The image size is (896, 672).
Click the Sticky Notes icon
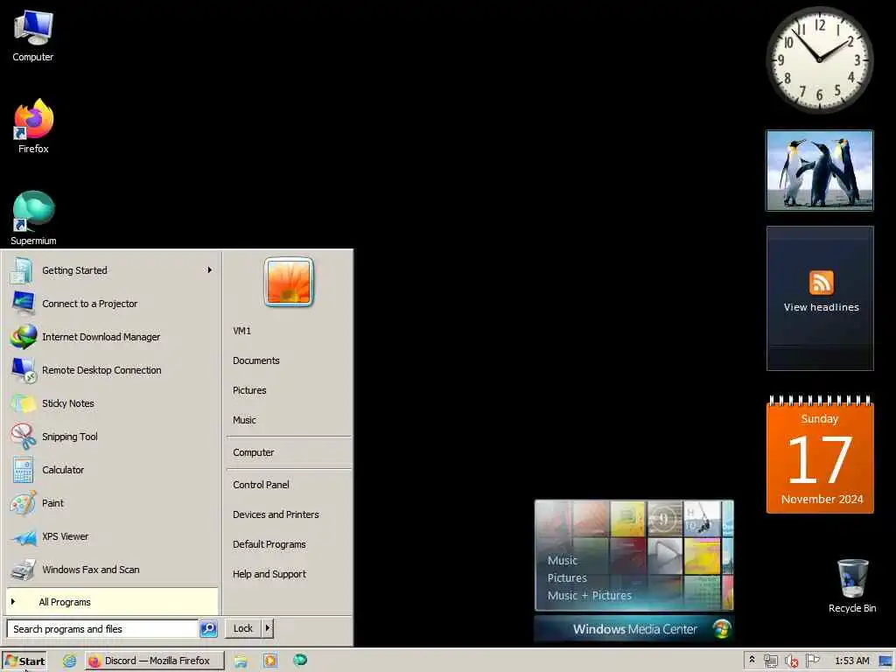pyautogui.click(x=24, y=403)
